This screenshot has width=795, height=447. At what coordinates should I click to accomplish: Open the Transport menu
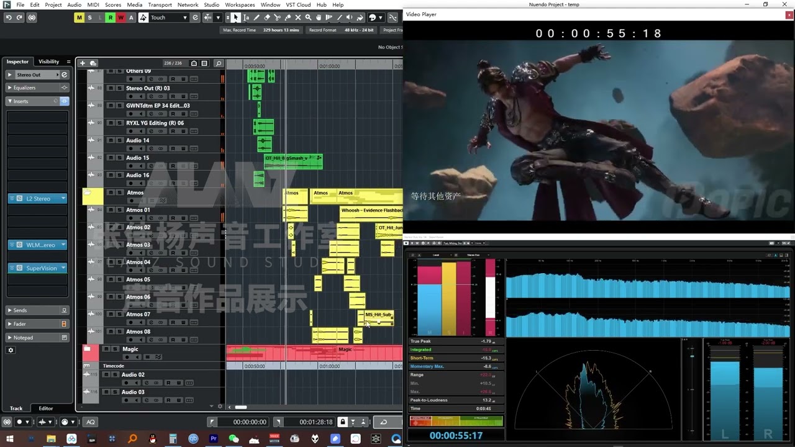(160, 4)
